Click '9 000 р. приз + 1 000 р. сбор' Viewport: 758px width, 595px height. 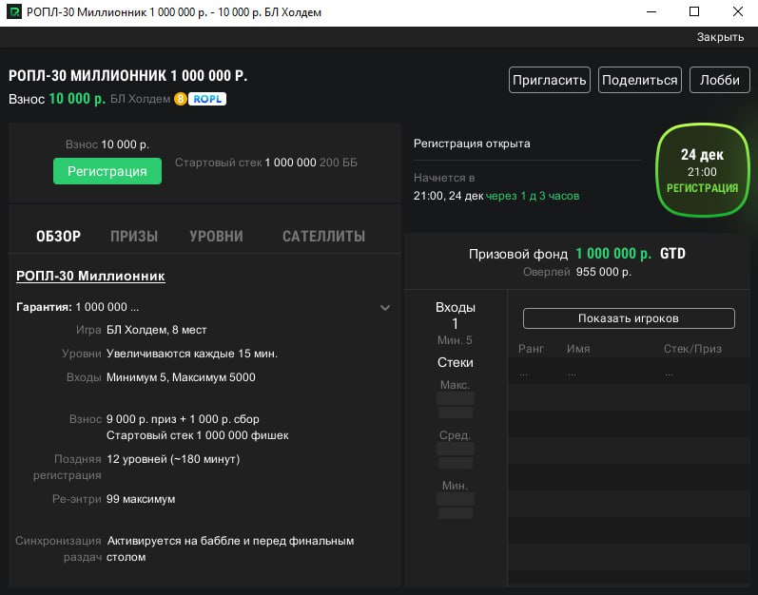tap(183, 419)
